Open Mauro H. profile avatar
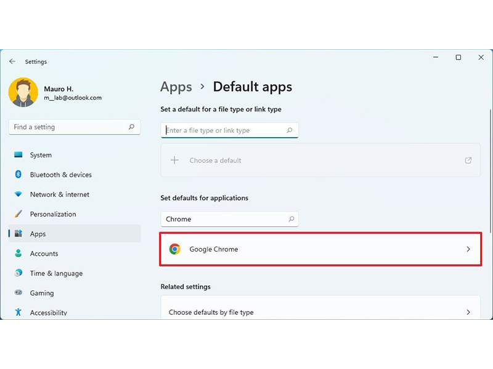The height and width of the screenshot is (369, 493). coord(23,92)
